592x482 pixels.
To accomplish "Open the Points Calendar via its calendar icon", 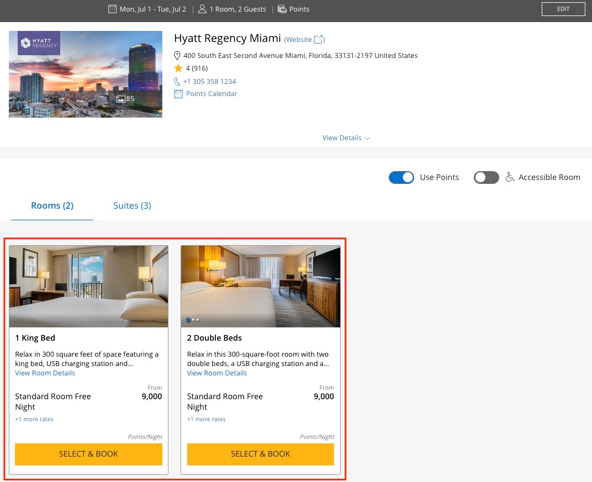I will [x=178, y=93].
